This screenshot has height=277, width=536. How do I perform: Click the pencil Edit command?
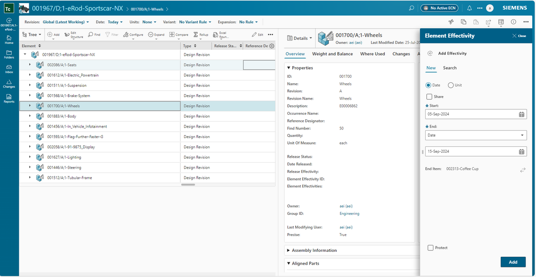[x=257, y=34]
